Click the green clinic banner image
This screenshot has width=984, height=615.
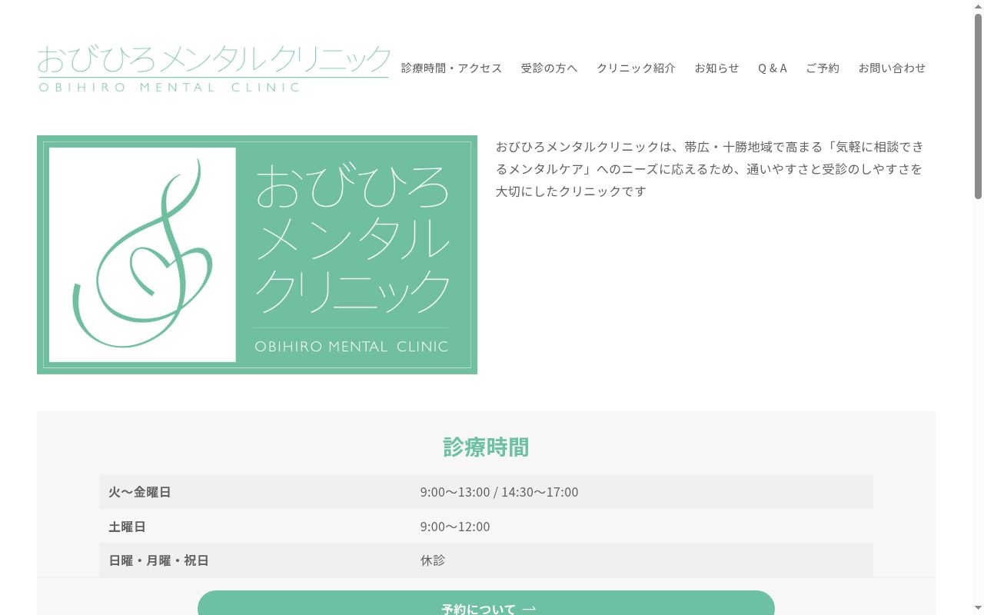[x=257, y=254]
